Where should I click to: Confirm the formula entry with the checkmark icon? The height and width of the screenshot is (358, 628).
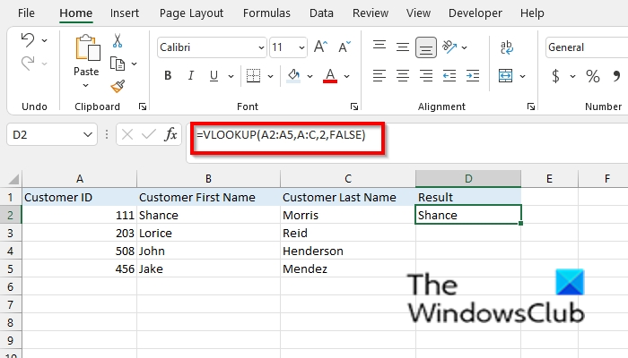pyautogui.click(x=149, y=134)
